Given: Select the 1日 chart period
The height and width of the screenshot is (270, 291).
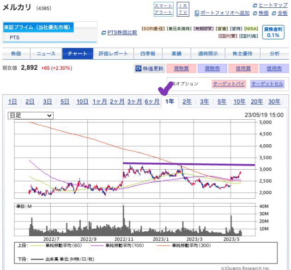Looking at the screenshot, I should 12,102.
